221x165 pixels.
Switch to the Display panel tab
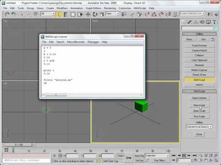click(208, 22)
